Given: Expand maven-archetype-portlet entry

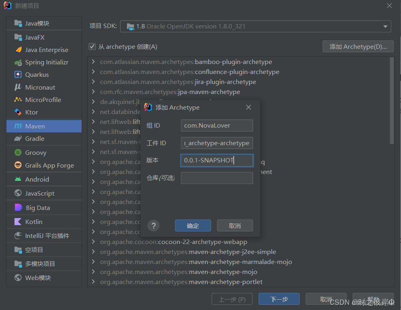Looking at the screenshot, I should [x=93, y=282].
